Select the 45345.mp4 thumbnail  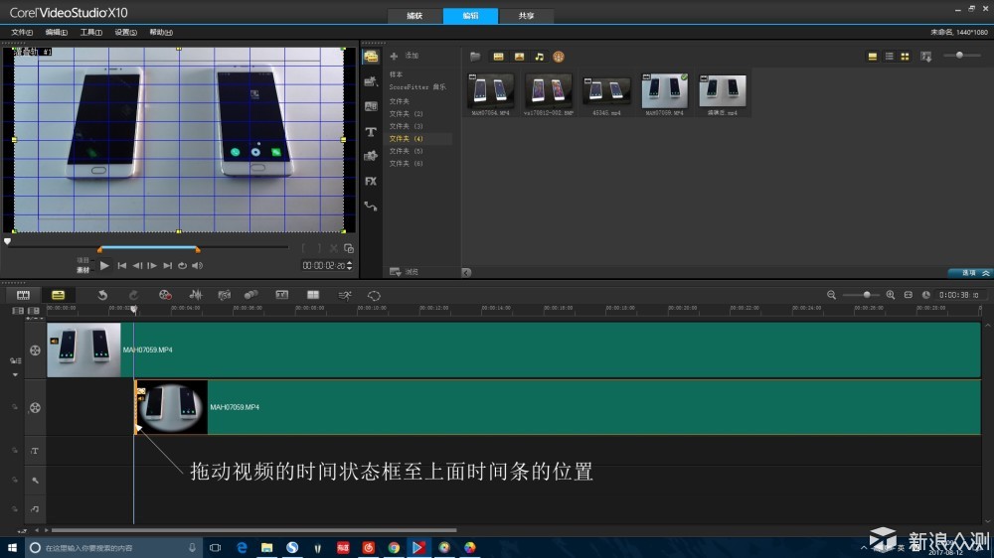pyautogui.click(x=605, y=90)
